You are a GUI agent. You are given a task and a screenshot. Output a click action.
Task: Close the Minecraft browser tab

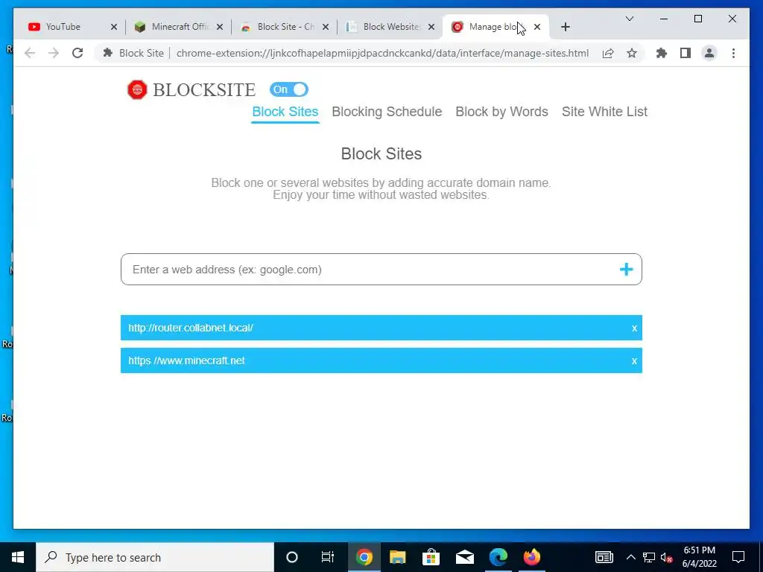[220, 27]
